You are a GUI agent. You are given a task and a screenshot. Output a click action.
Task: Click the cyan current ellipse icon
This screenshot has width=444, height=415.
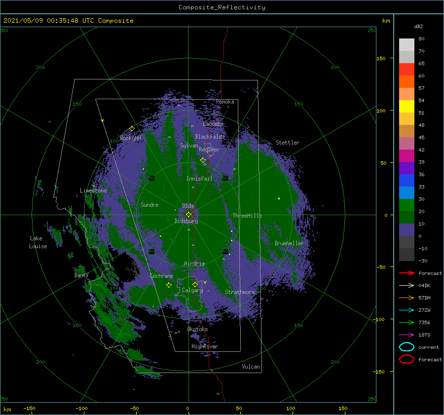407,347
